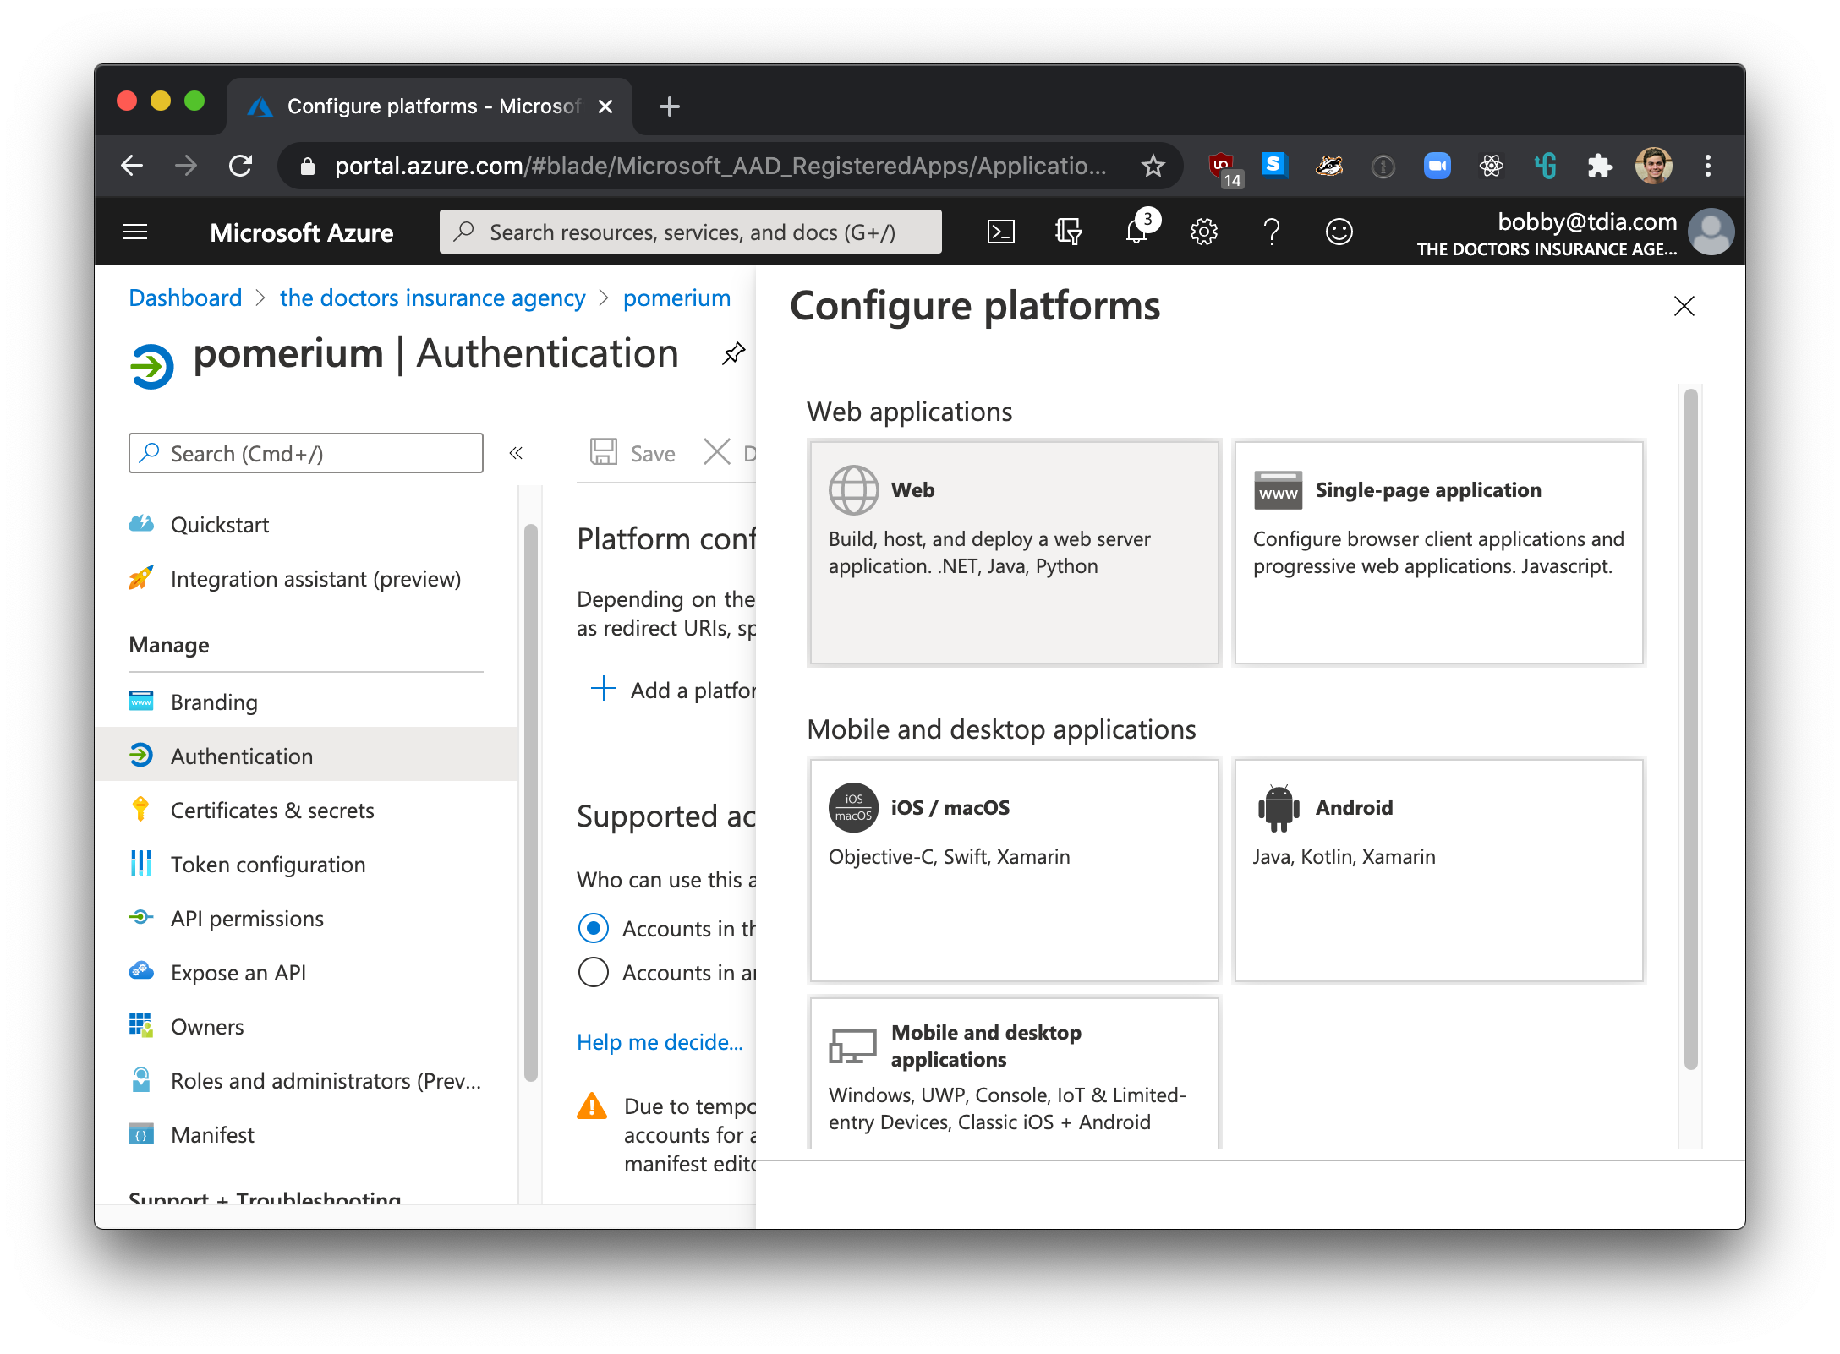This screenshot has height=1354, width=1840.
Task: Select Accounts in this directory radio button
Action: coord(593,930)
